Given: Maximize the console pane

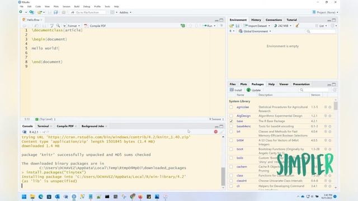Looking at the screenshot, I should [x=222, y=127].
